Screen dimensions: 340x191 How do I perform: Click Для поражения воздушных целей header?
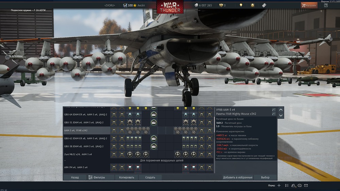pyautogui.click(x=161, y=160)
